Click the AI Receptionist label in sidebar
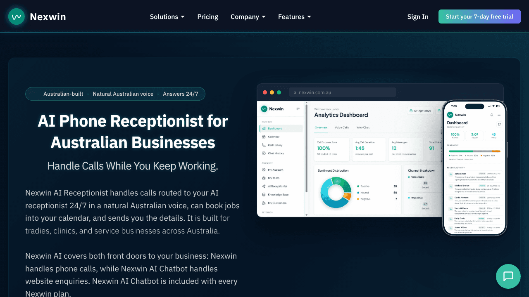Screen dimensions: 529x297 coord(277,186)
